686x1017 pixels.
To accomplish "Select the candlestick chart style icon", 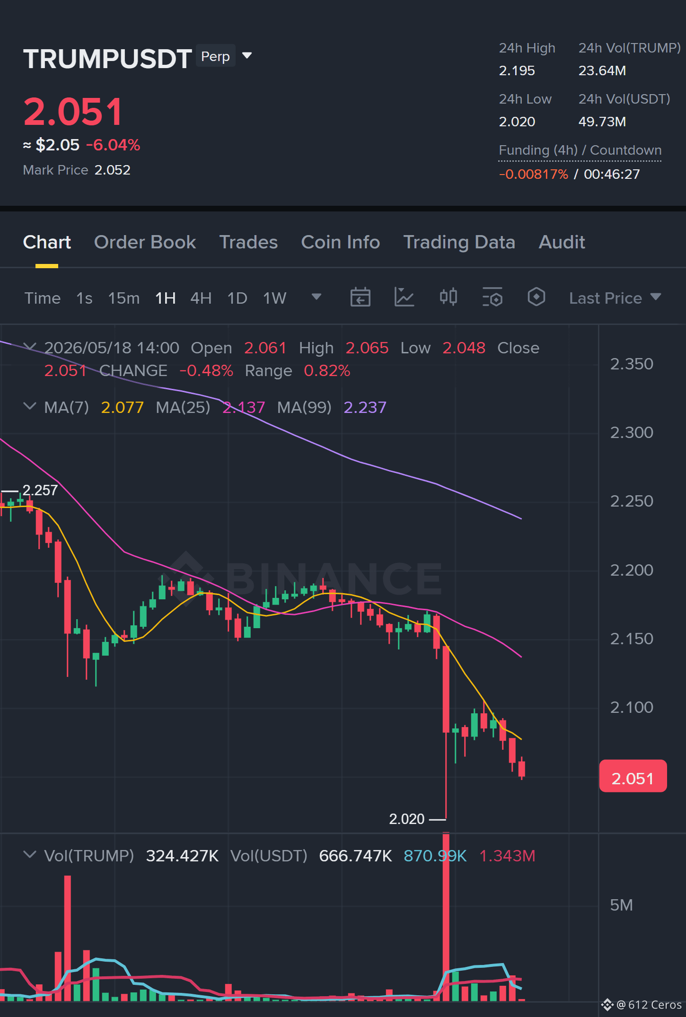I will click(x=448, y=298).
